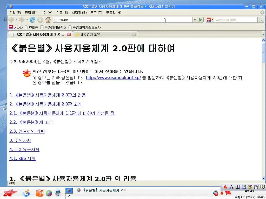Click the letter A input toolbar icon
Screen dimensions: 266x199
point(231,187)
